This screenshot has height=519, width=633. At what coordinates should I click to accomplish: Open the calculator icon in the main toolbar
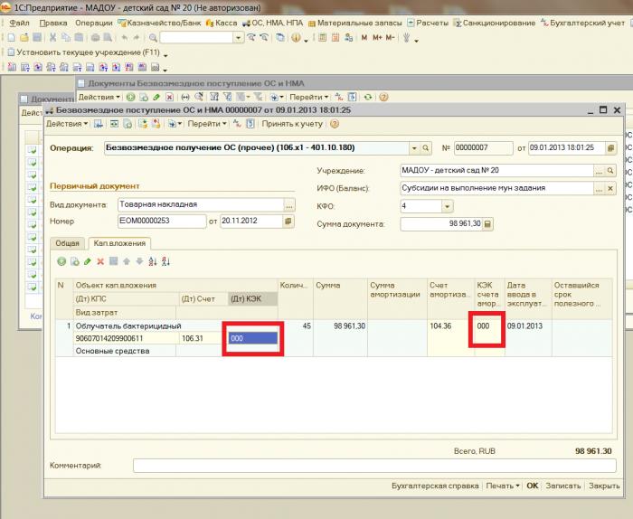(322, 38)
